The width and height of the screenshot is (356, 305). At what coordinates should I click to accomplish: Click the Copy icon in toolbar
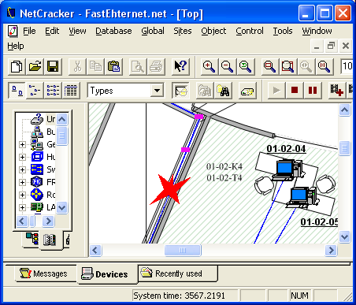pos(95,66)
